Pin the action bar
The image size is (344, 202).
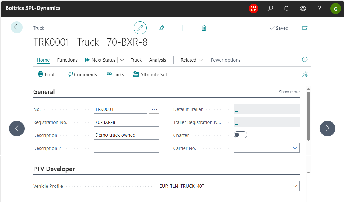pos(305,74)
